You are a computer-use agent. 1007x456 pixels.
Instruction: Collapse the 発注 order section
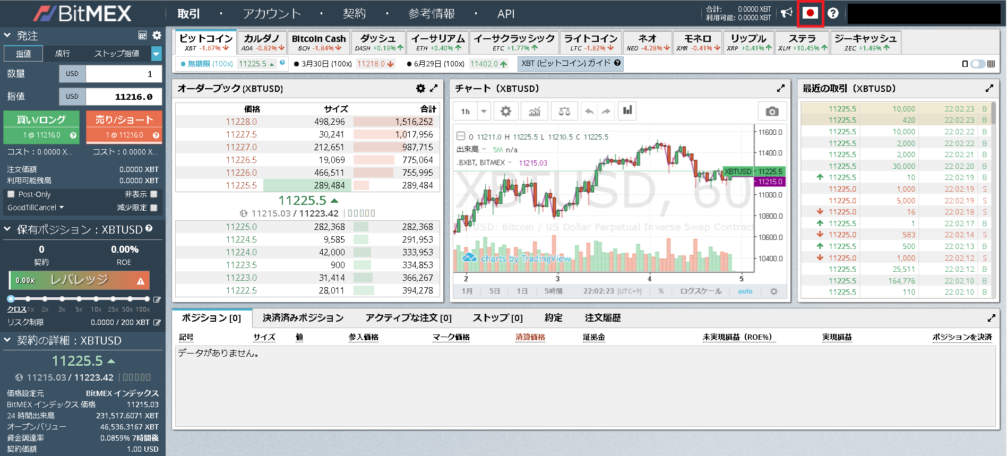[x=7, y=35]
